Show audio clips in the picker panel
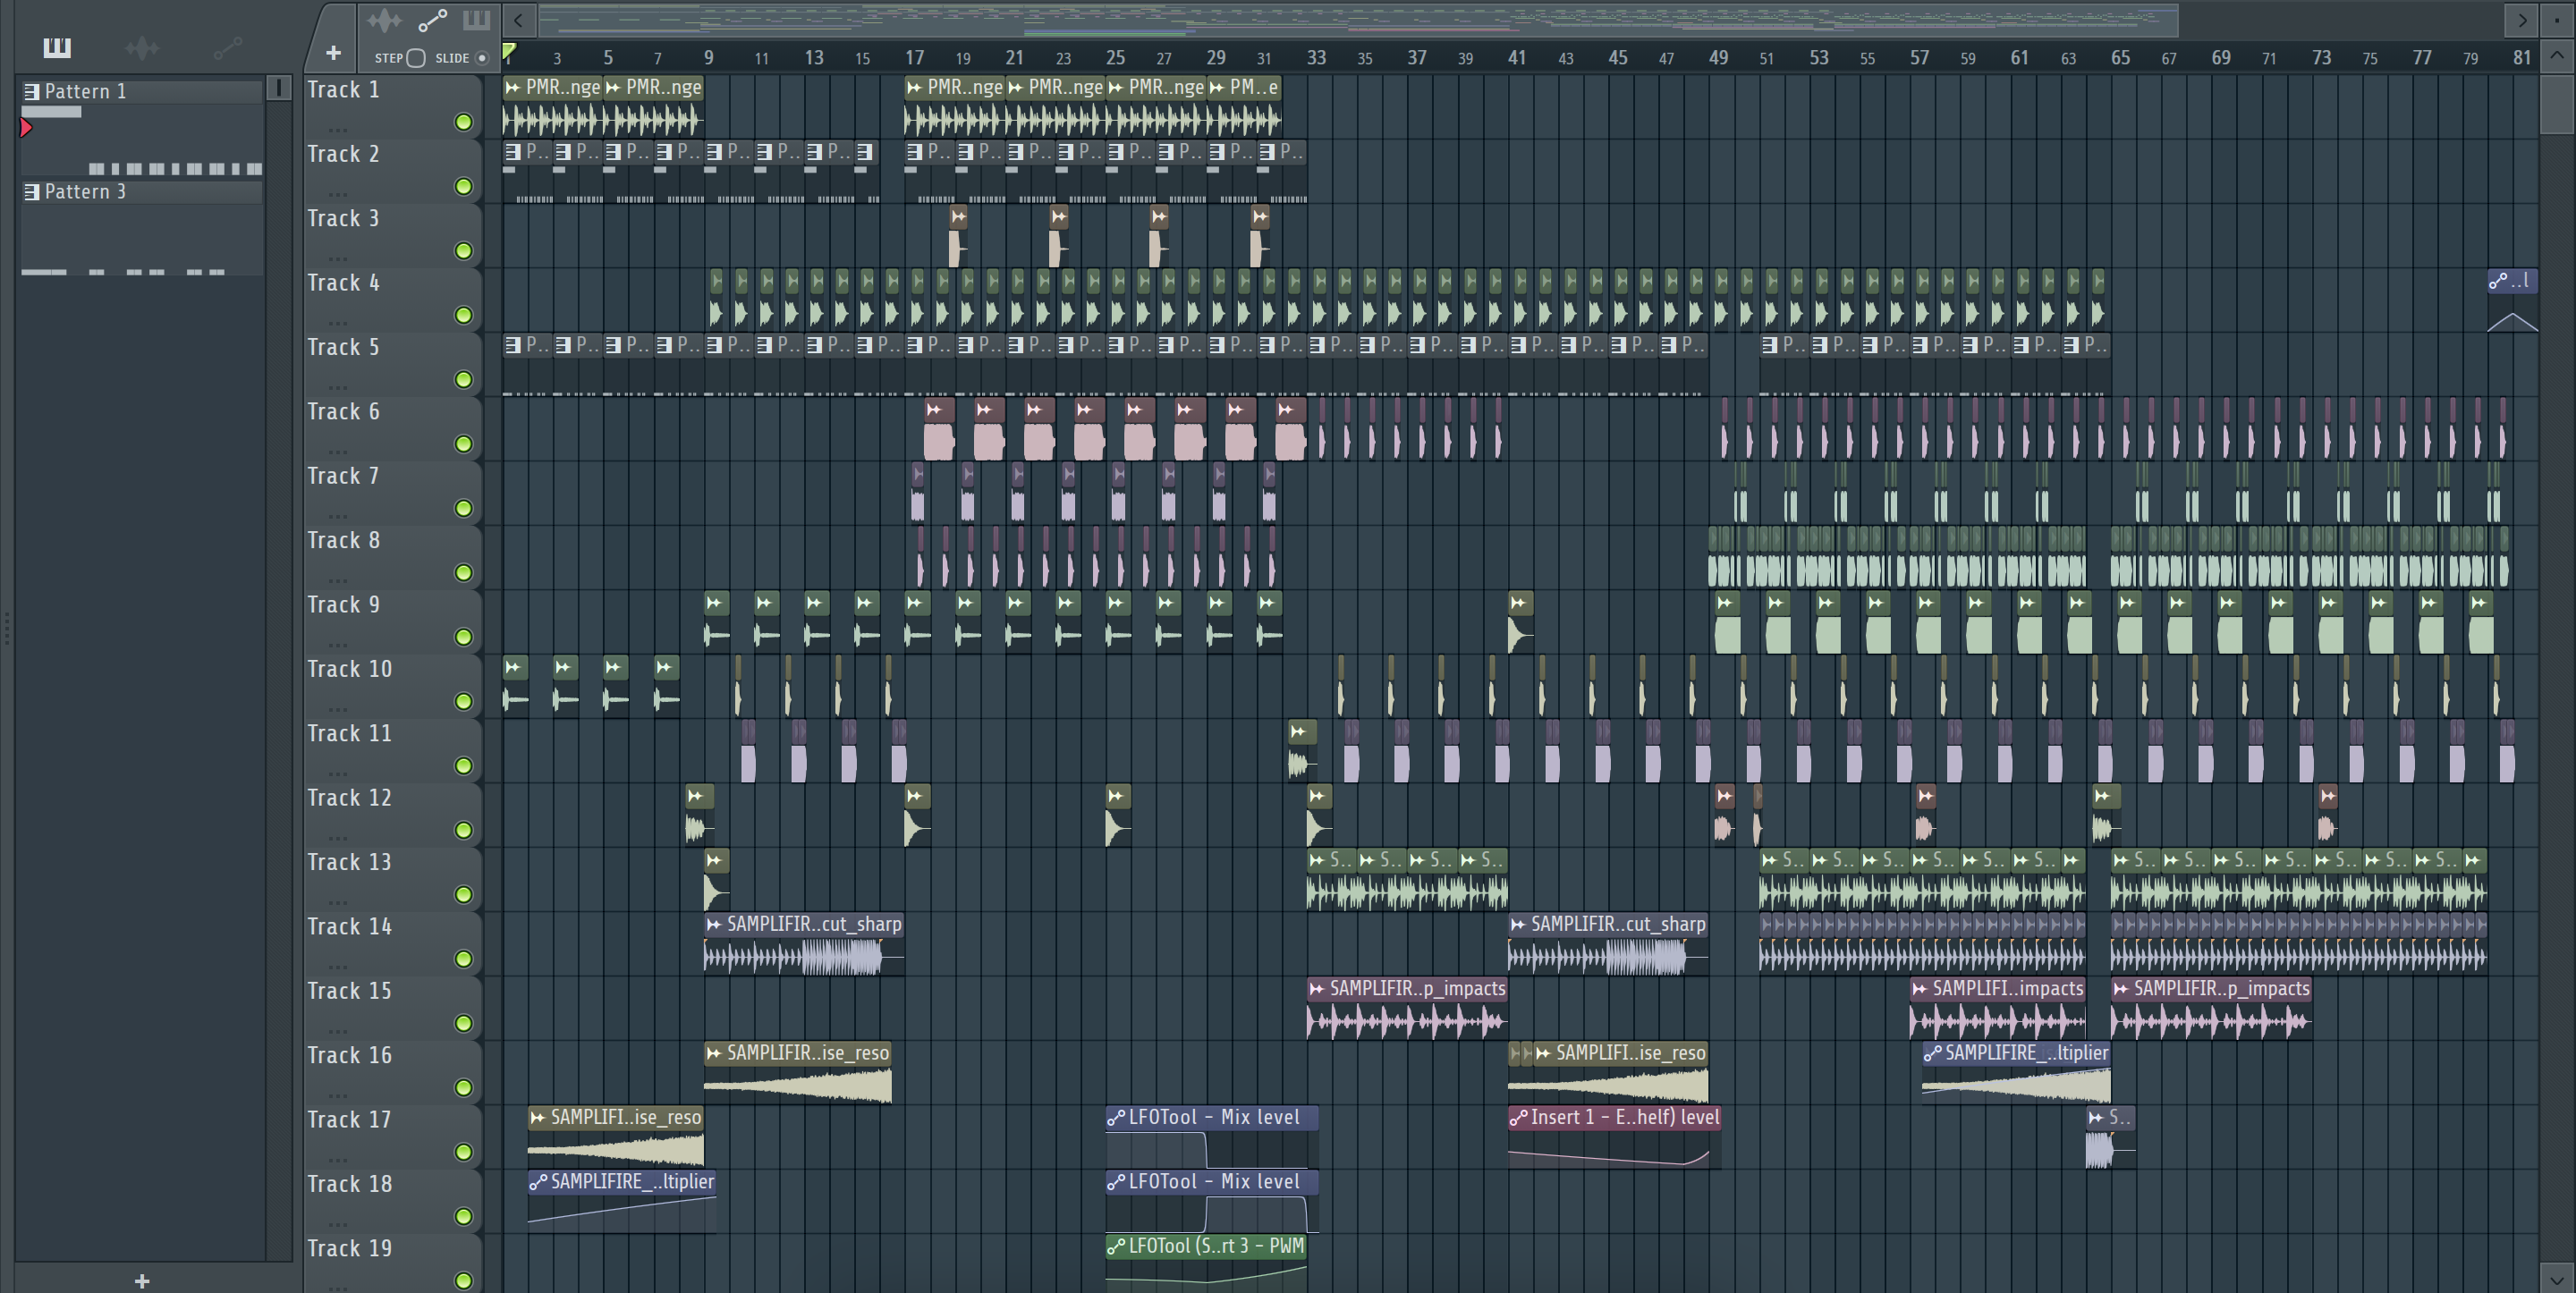The width and height of the screenshot is (2576, 1293). pyautogui.click(x=142, y=47)
